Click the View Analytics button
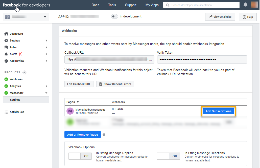 click(x=220, y=17)
